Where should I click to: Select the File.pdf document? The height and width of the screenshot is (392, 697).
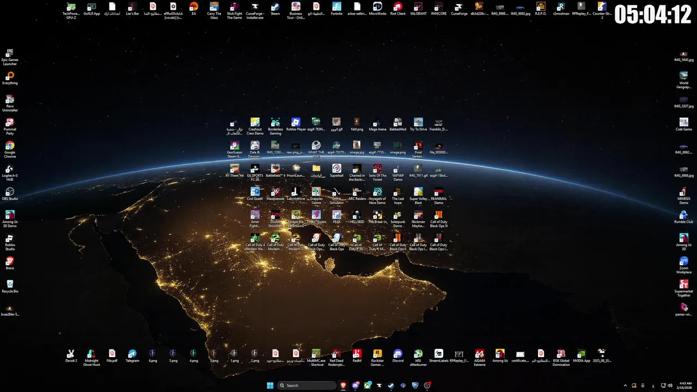click(112, 356)
